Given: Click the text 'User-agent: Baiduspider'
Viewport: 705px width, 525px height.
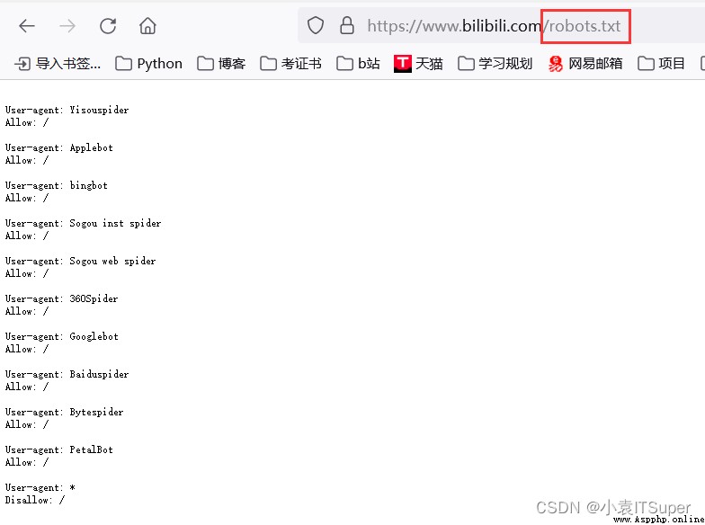Looking at the screenshot, I should point(67,374).
